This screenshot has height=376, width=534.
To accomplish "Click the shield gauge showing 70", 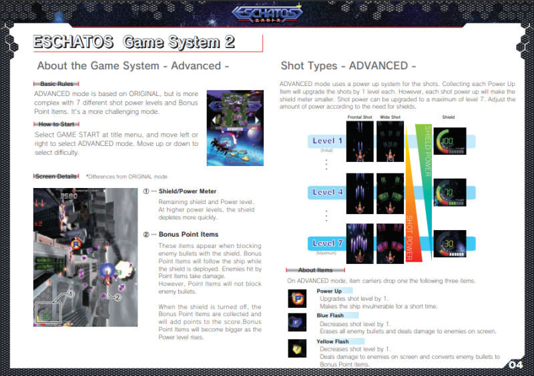I will (450, 193).
